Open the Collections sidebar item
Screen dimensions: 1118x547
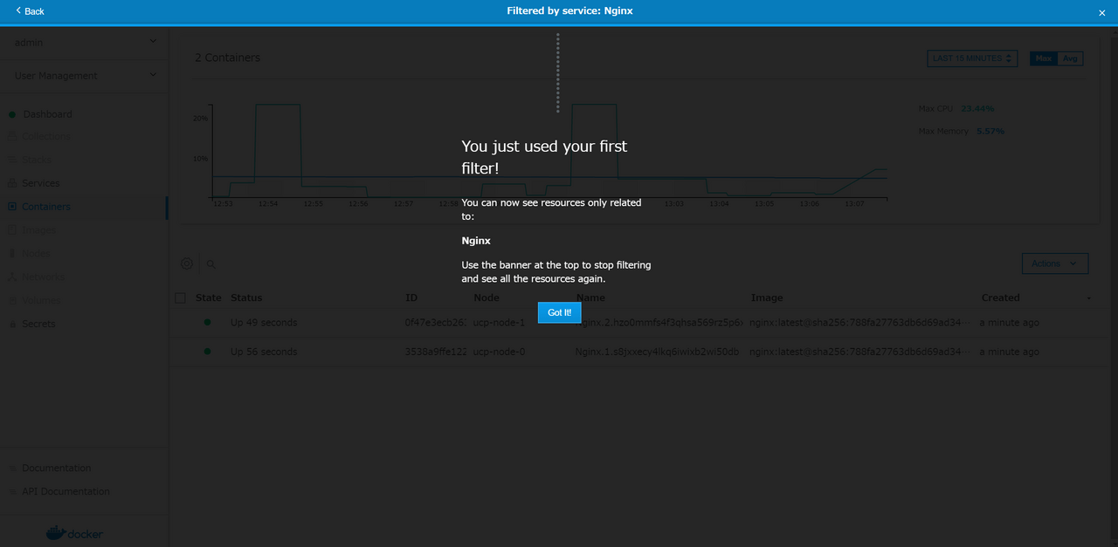point(46,136)
